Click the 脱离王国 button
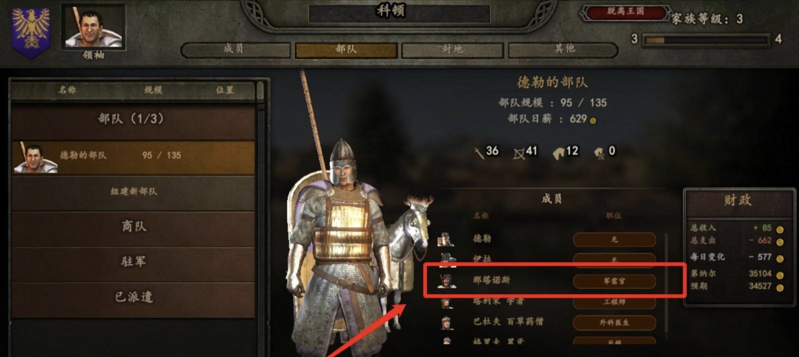This screenshot has width=799, height=357. point(626,12)
